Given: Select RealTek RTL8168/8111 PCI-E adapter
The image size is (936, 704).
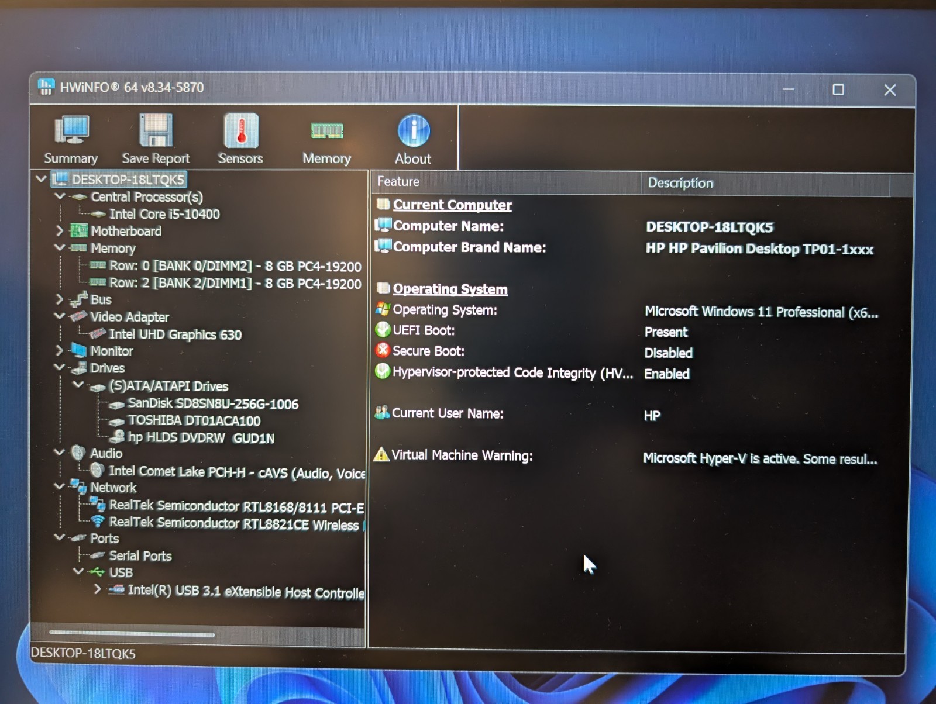Looking at the screenshot, I should coord(236,506).
